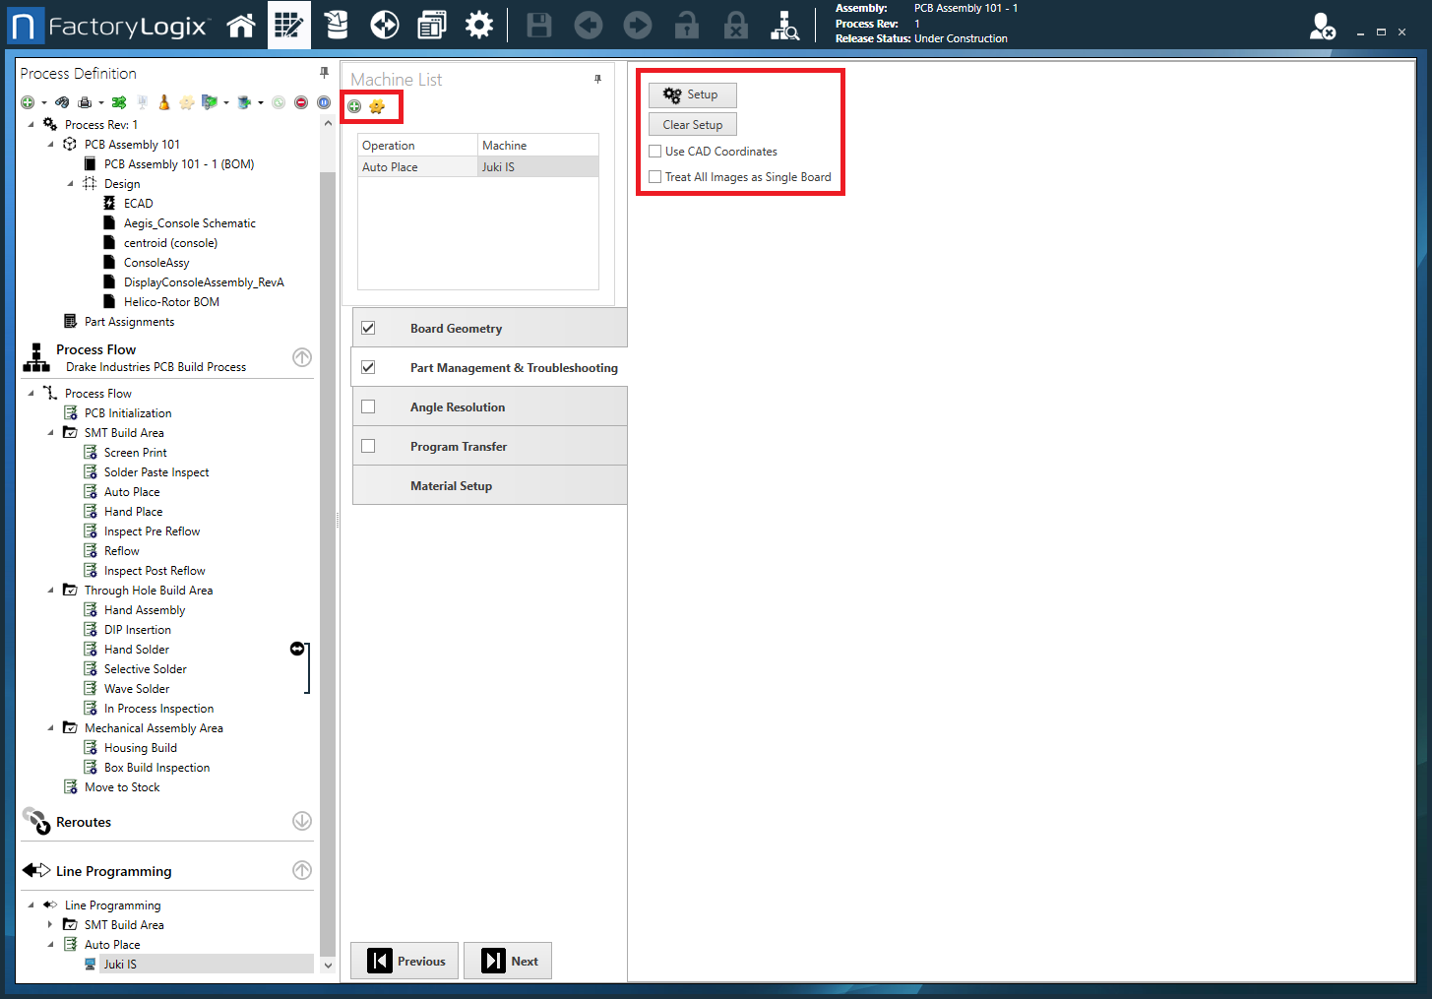
Task: Collapse the Design tree node
Action: coord(71,184)
